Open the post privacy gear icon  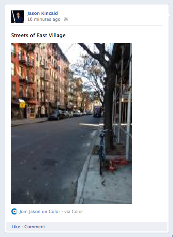point(66,19)
